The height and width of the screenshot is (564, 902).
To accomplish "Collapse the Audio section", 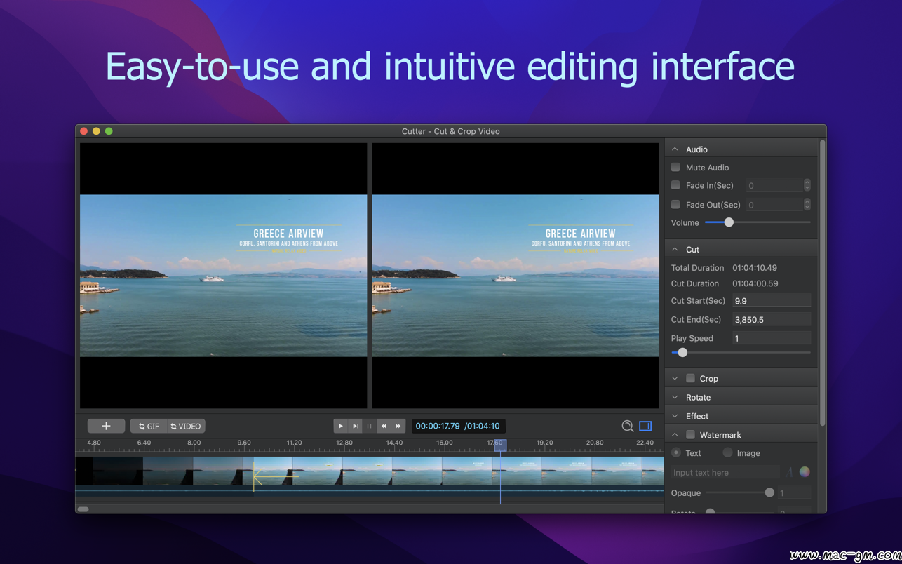I will [x=675, y=149].
